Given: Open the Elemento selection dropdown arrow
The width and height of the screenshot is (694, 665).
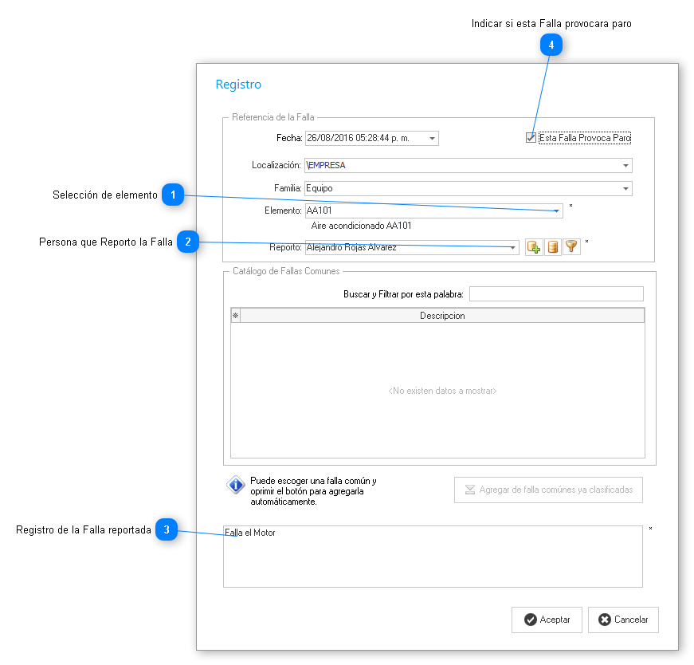Looking at the screenshot, I should pos(556,211).
